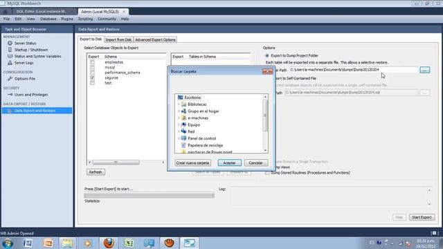Click the taskbar clock
This screenshot has height=249, width=443.
tap(426, 243)
